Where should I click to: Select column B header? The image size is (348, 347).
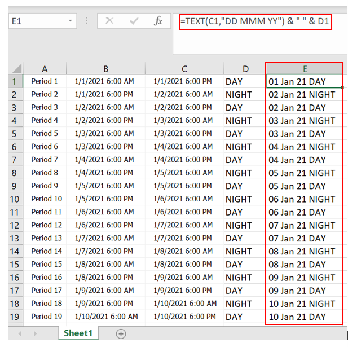pos(106,68)
